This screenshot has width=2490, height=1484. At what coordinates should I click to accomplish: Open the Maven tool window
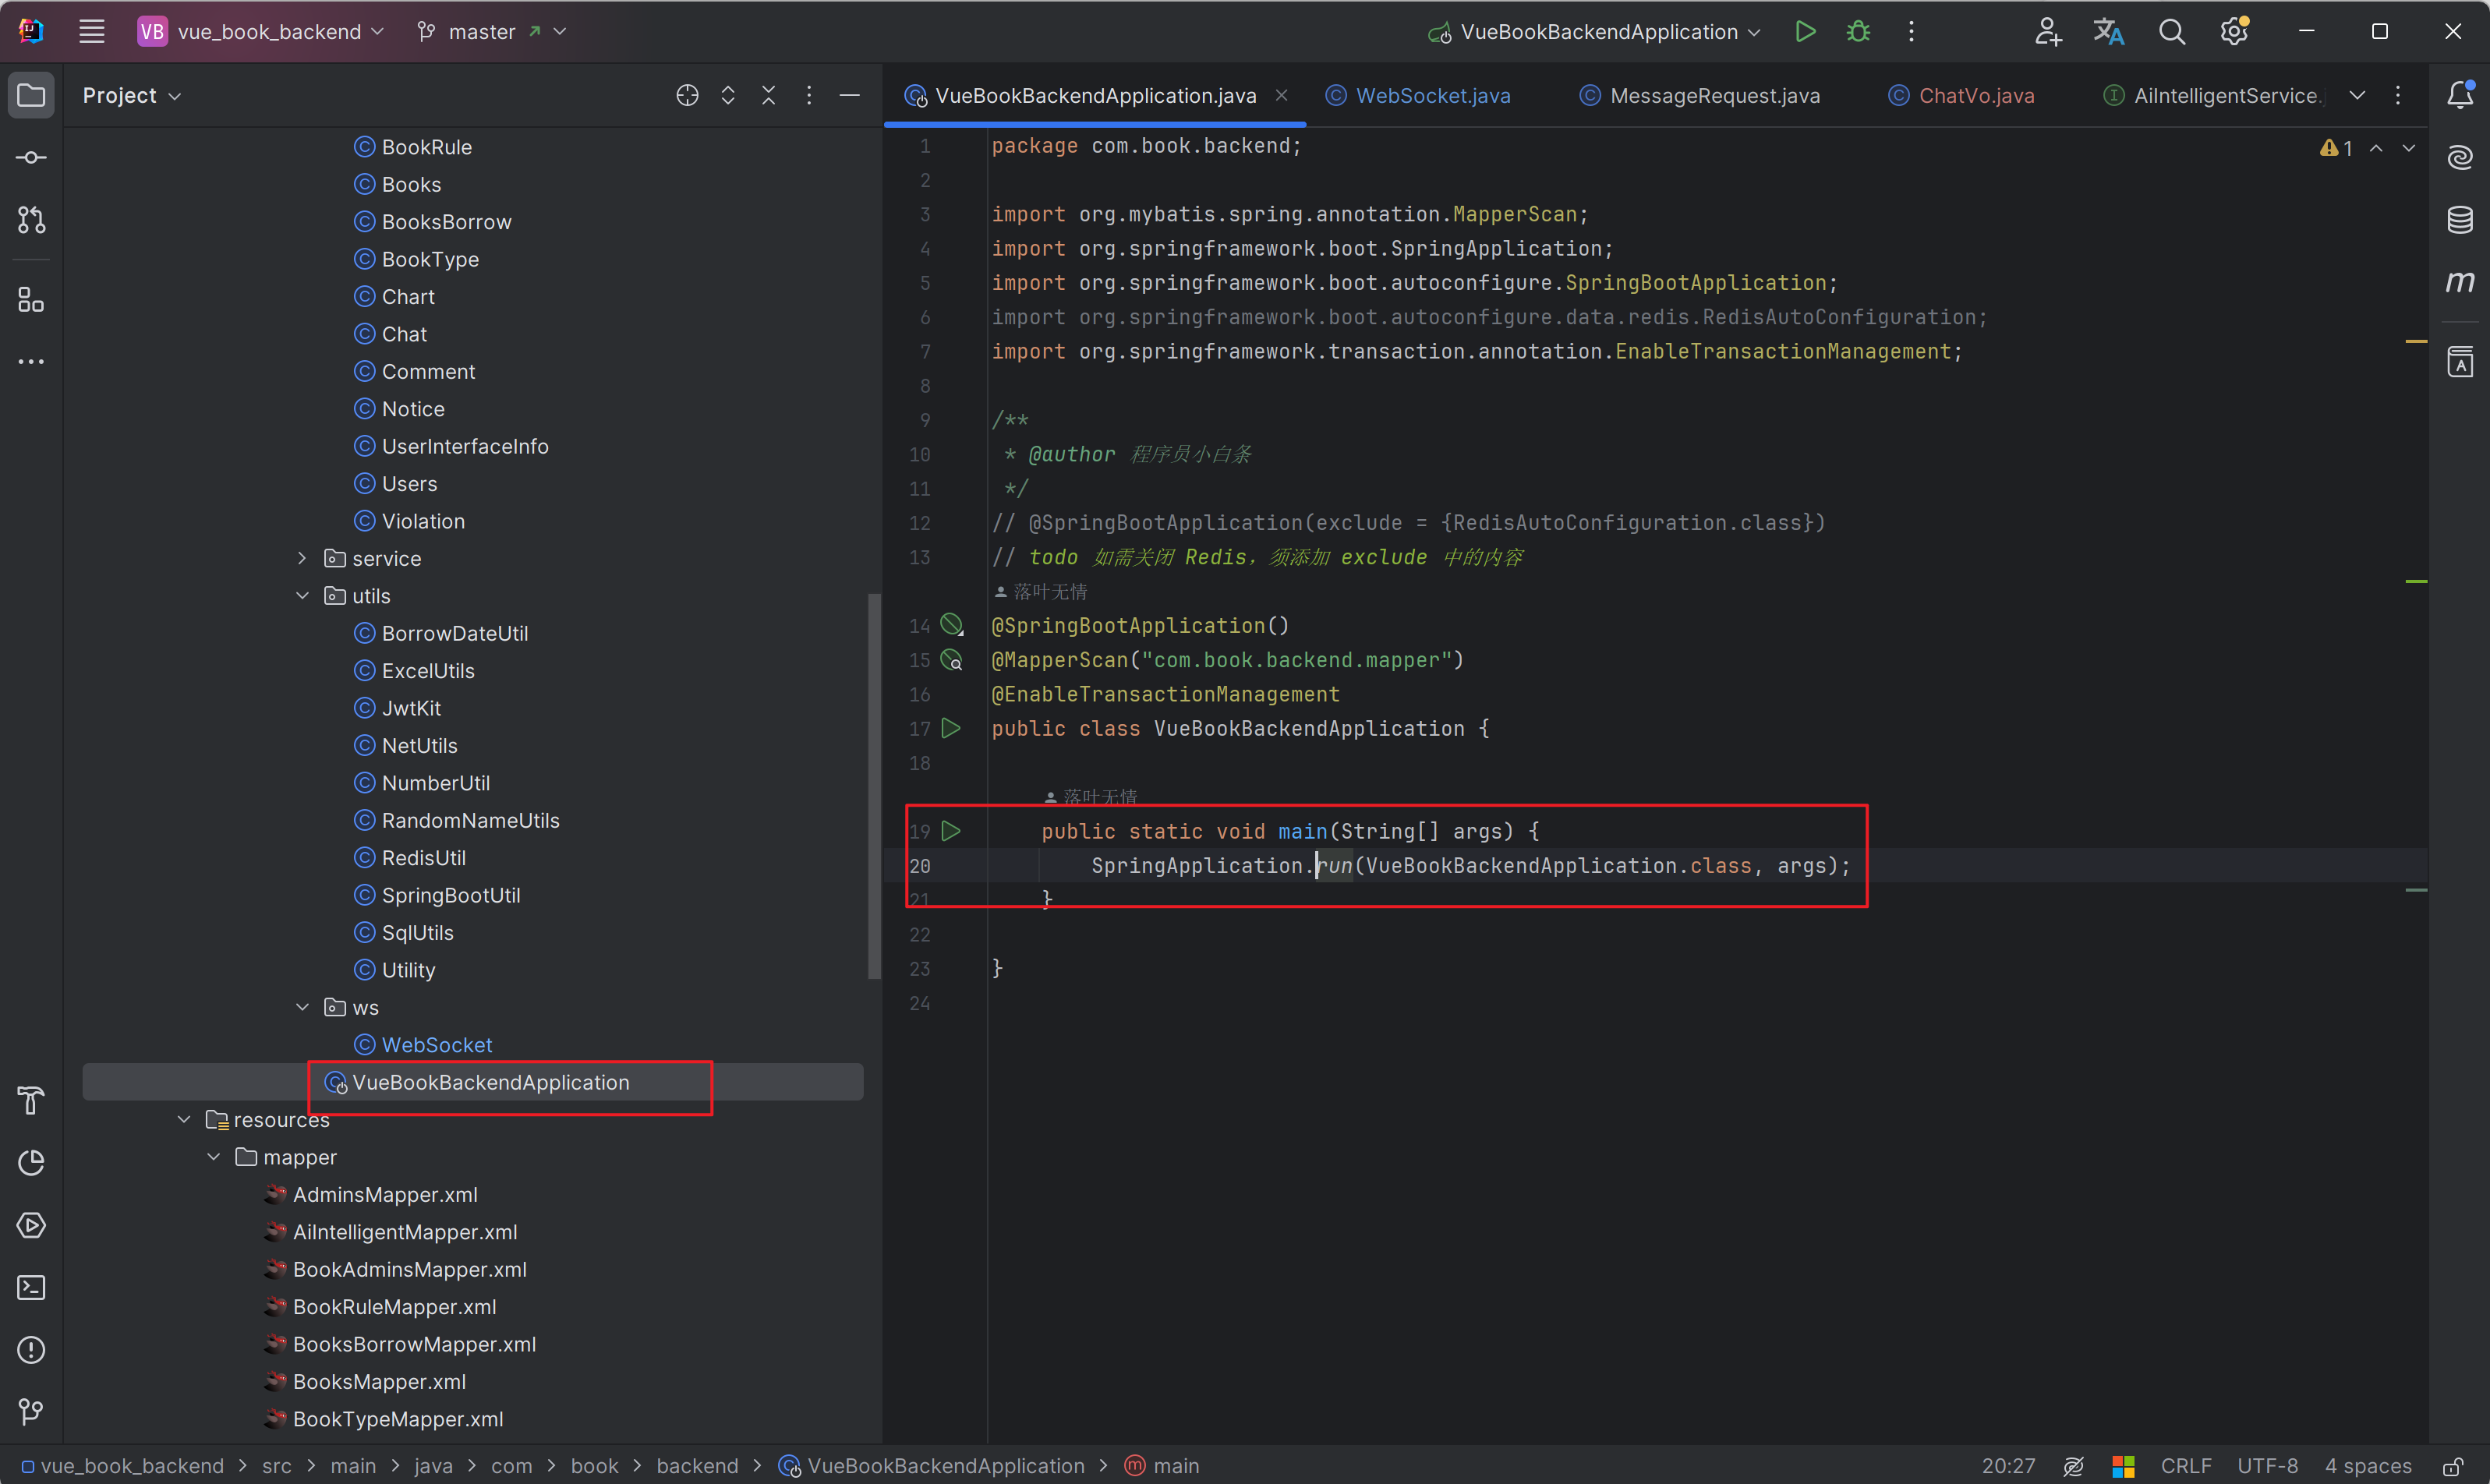[2460, 282]
